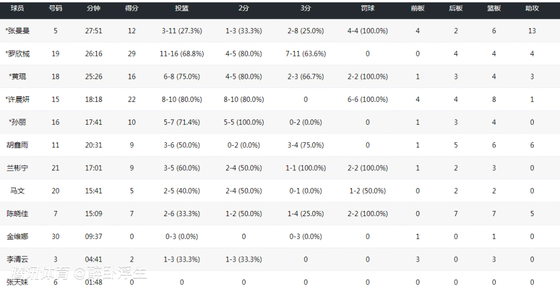Click 黄琨's 6-8 (75.0%) field goal cell
Screen dimensions: 560x289
coord(181,76)
